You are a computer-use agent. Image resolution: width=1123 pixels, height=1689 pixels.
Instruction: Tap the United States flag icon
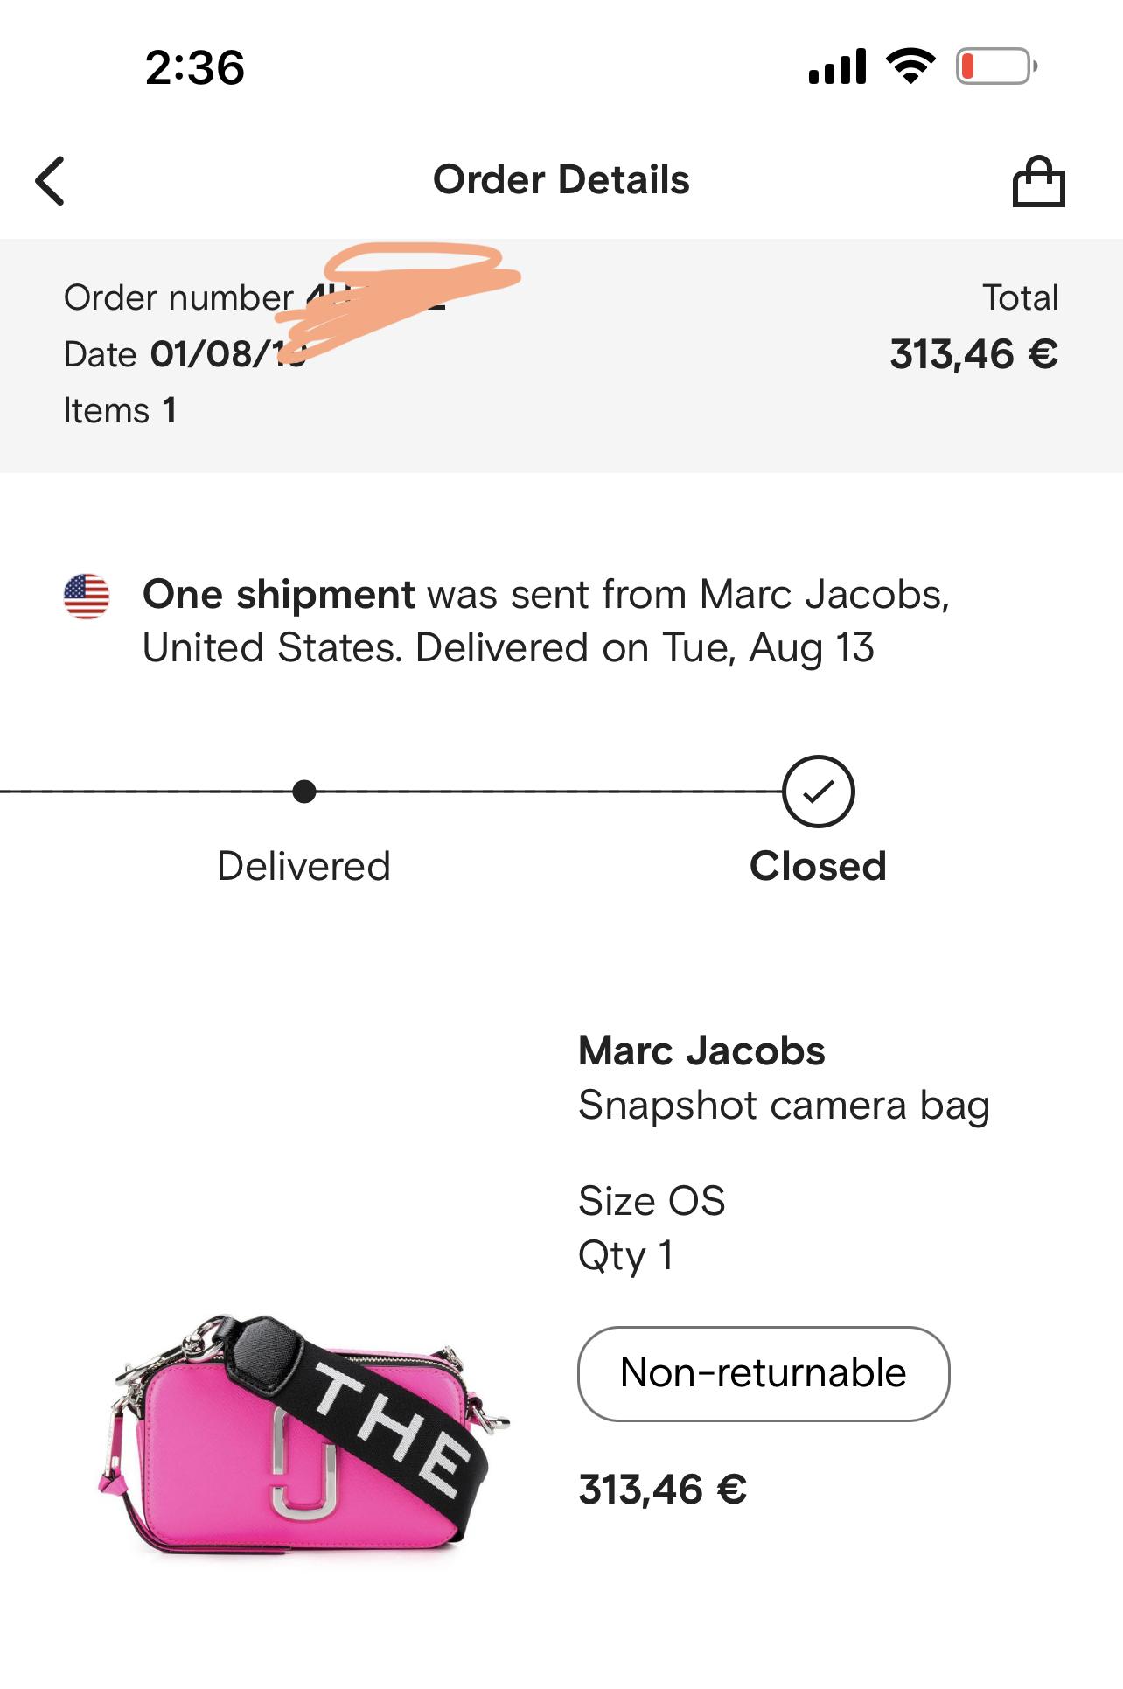click(87, 597)
